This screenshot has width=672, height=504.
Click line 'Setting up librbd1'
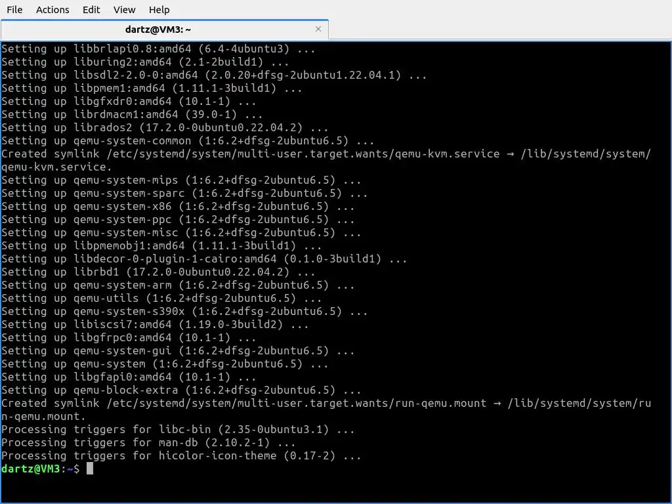point(158,272)
